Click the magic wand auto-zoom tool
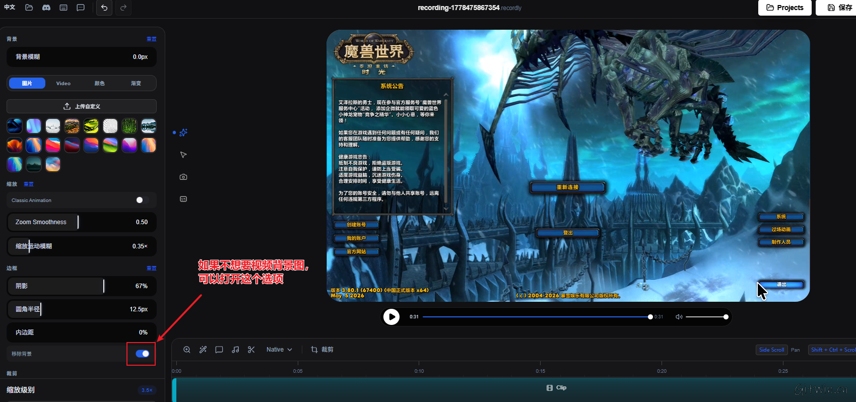 click(203, 350)
